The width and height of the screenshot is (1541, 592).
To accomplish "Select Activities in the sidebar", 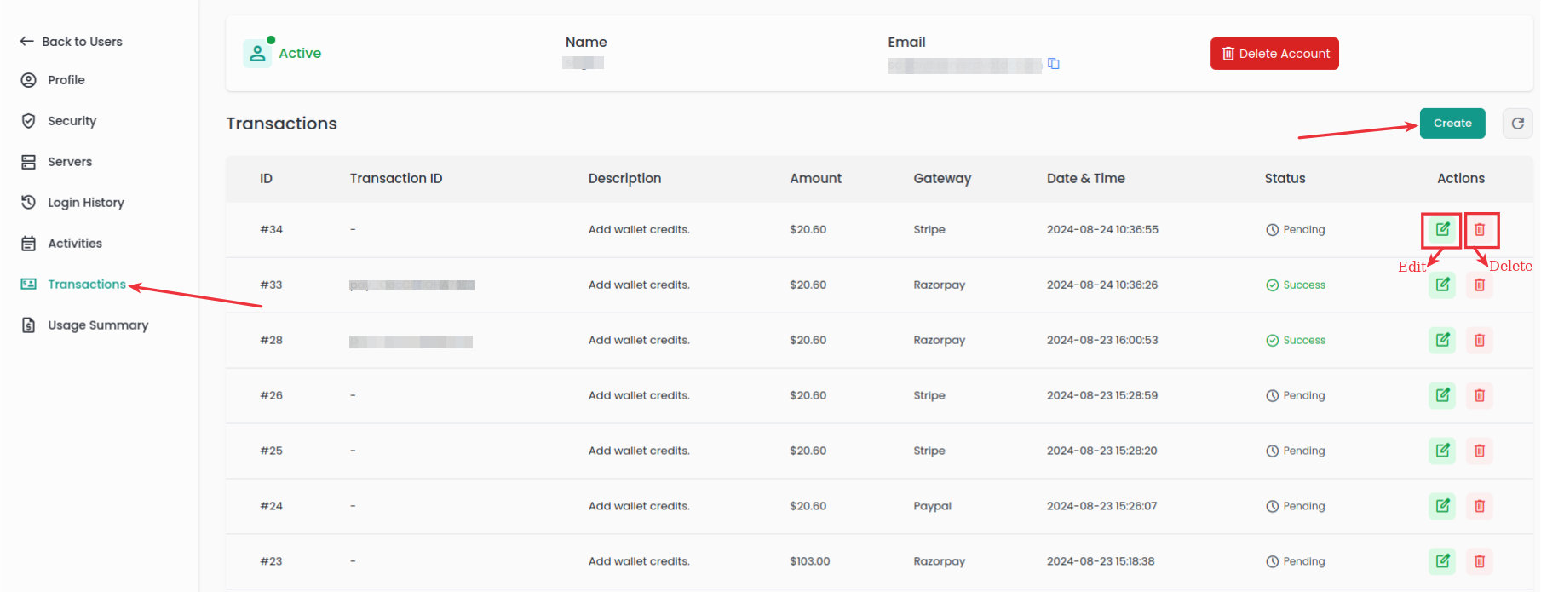I will coord(74,244).
